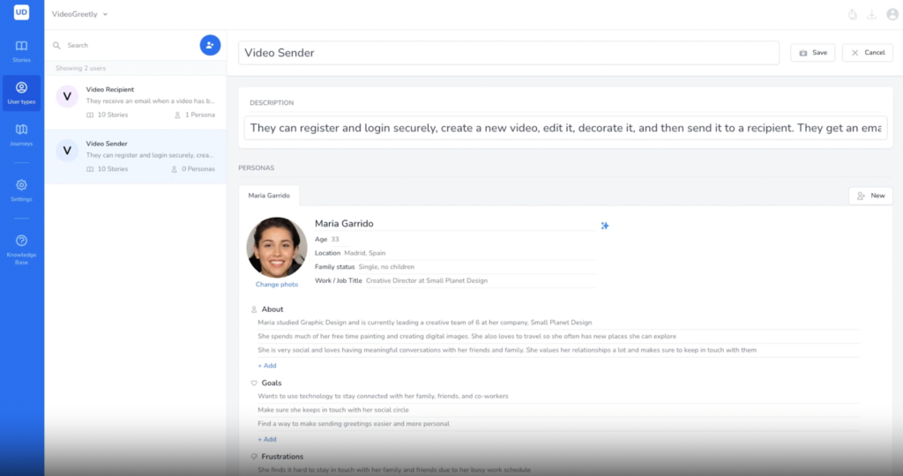Screen dimensions: 903x476
Task: Click '10 Stories' under Video Sender
Action: click(x=107, y=169)
